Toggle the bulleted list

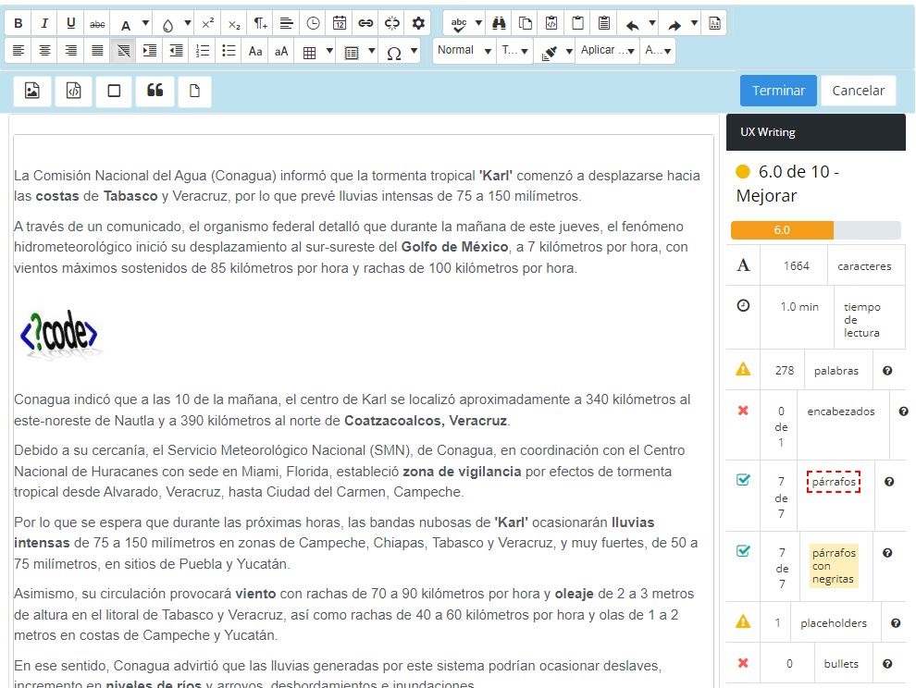click(x=227, y=52)
